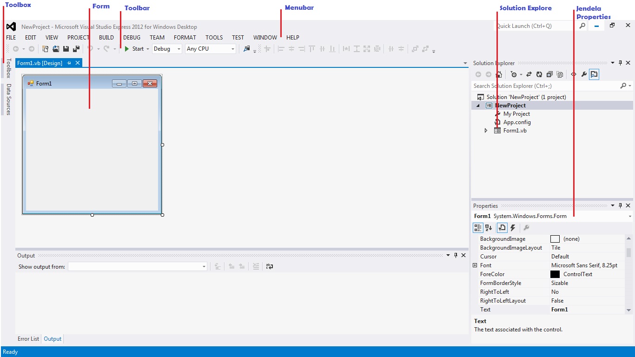Open the document tab list dropdown arrow
The height and width of the screenshot is (357, 635).
coord(465,63)
